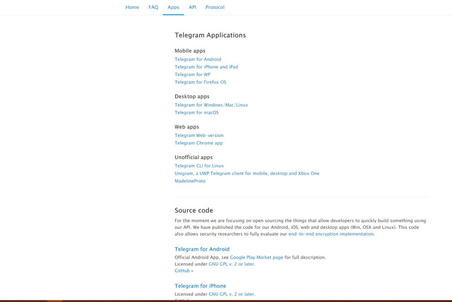The height and width of the screenshot is (302, 452).
Task: Open the Protocol tab
Action: [x=215, y=7]
